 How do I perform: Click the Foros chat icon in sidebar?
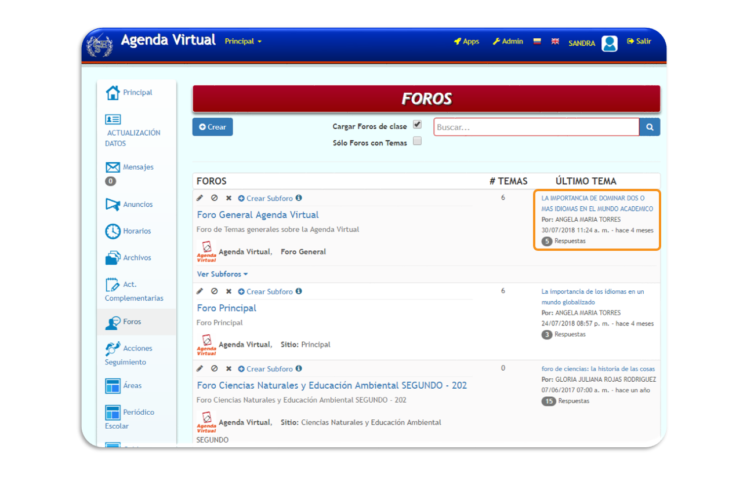[x=113, y=323]
